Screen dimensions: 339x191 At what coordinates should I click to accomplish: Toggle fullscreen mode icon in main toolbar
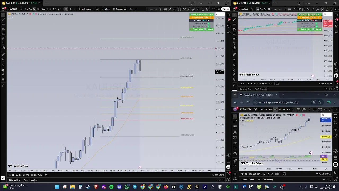(x=213, y=9)
